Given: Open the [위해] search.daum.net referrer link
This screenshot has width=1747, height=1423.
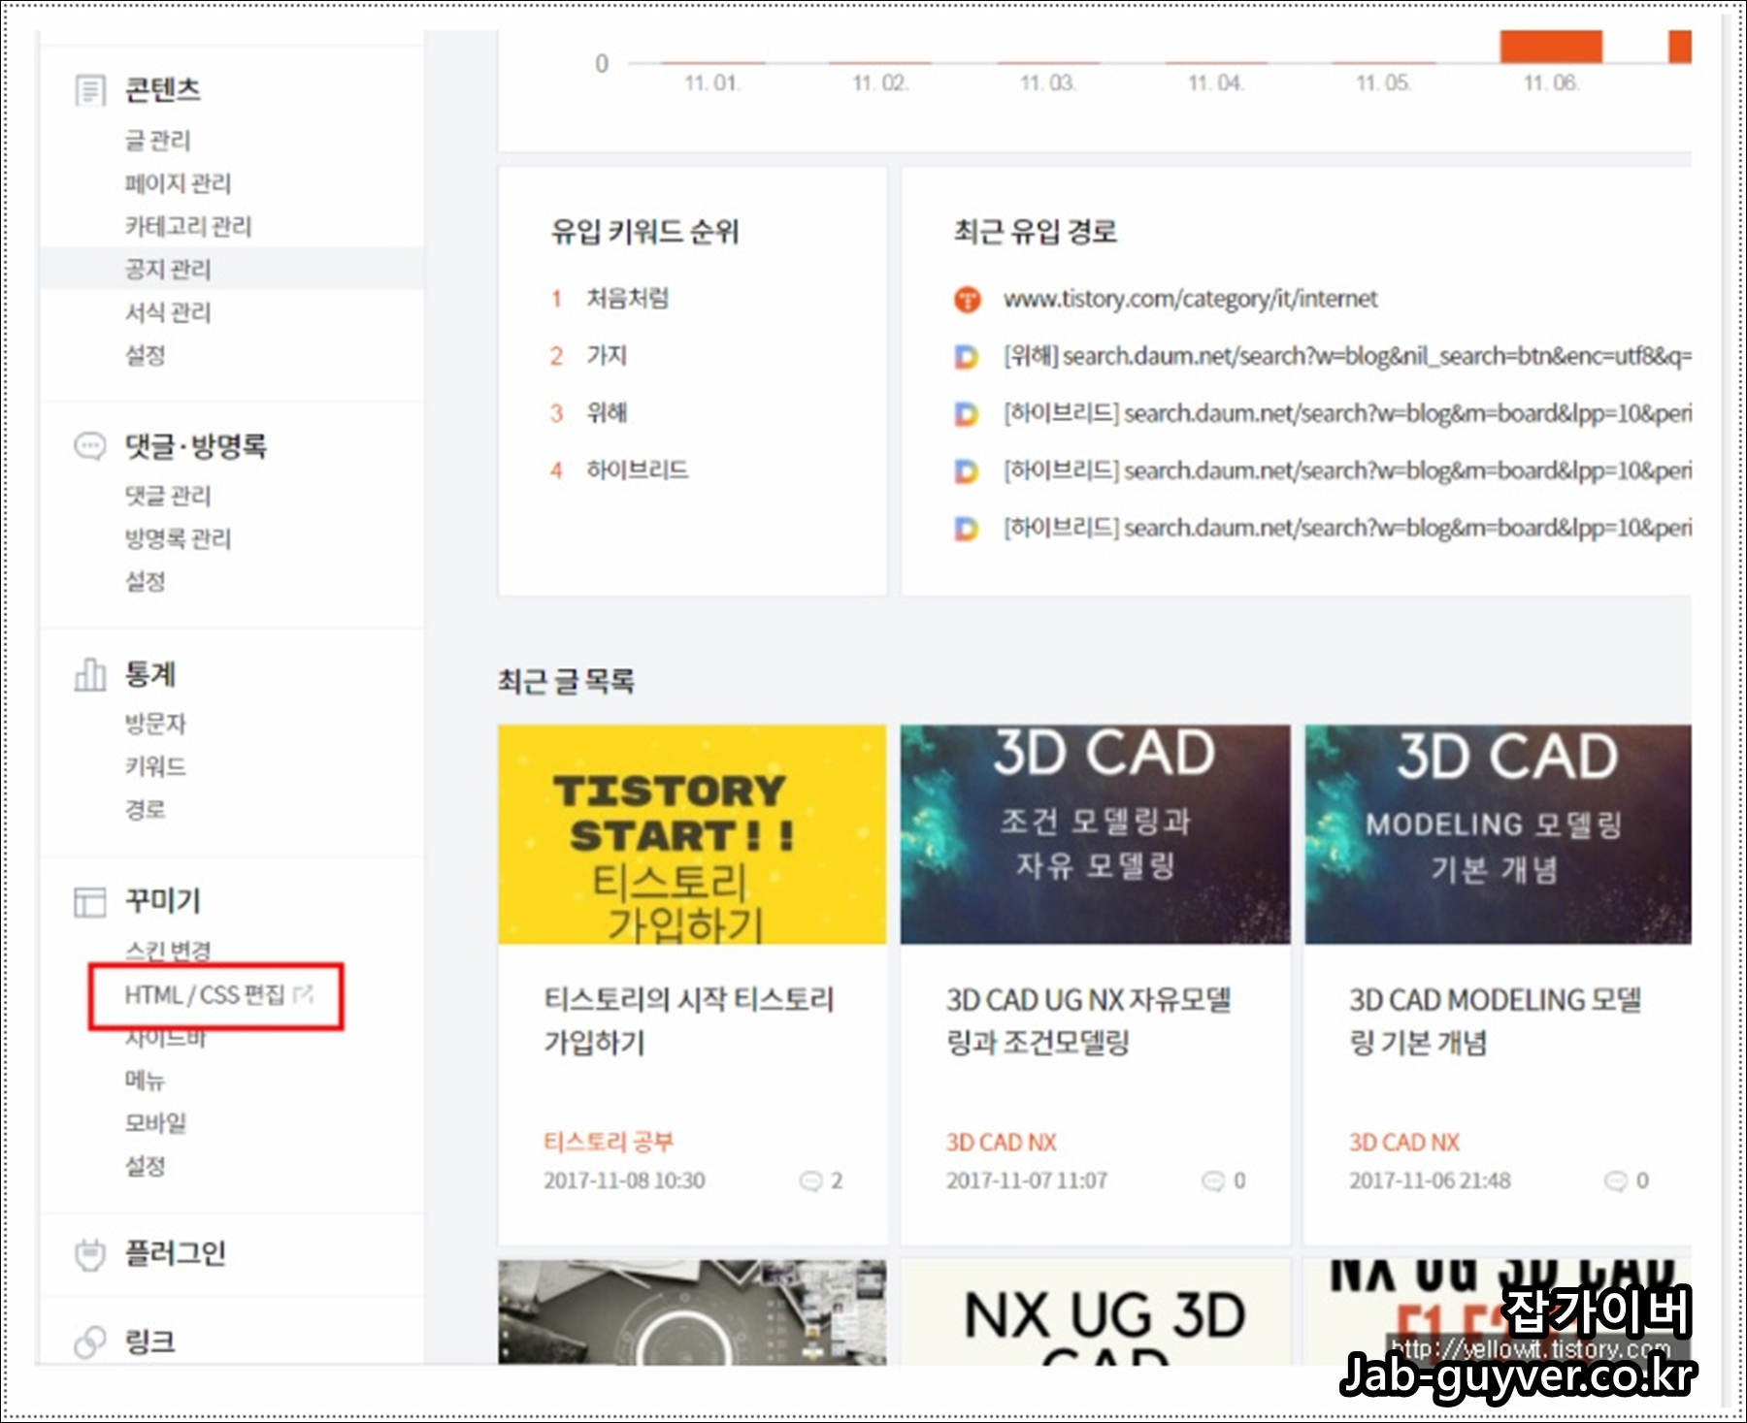Looking at the screenshot, I should point(1348,356).
